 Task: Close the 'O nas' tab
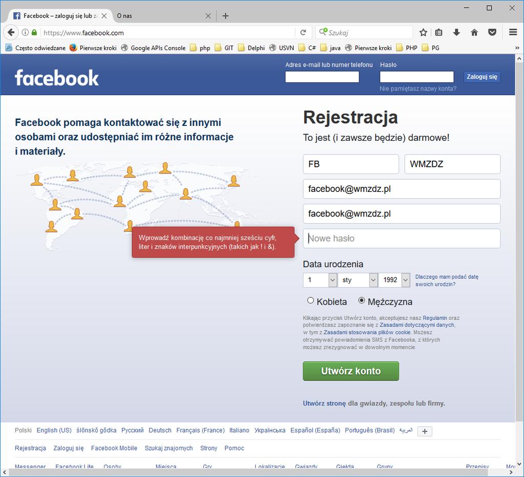coord(208,16)
